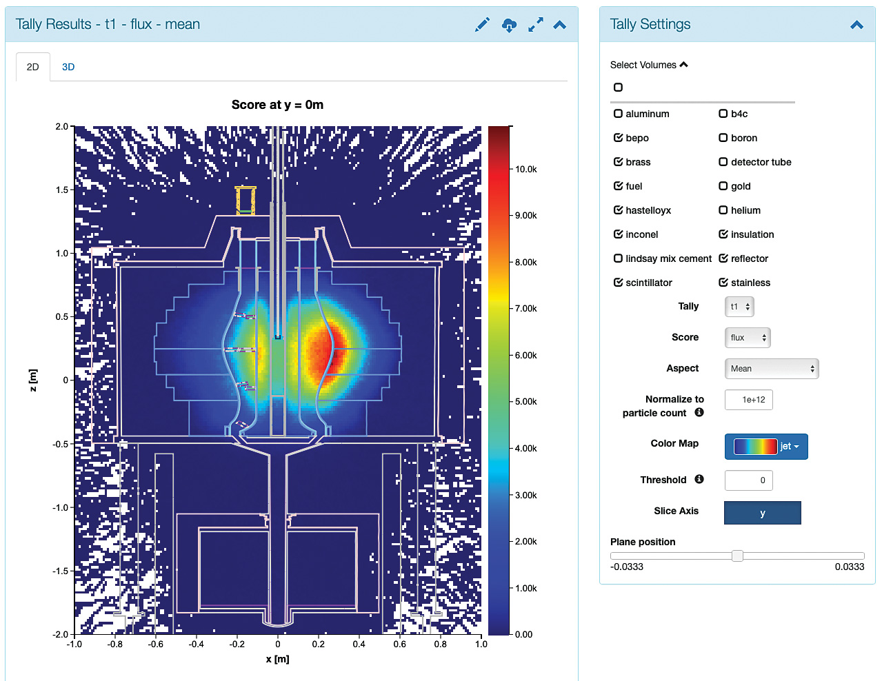Viewport: 882px width, 681px height.
Task: Click the Slice Axis y button
Action: (762, 513)
